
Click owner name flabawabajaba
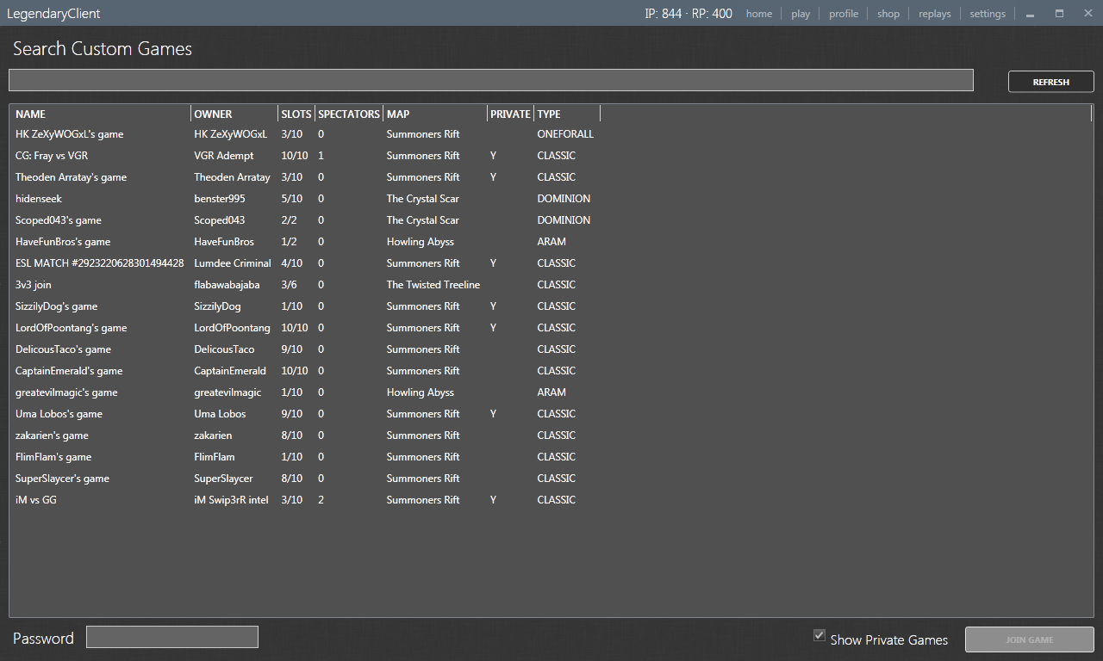tap(227, 285)
